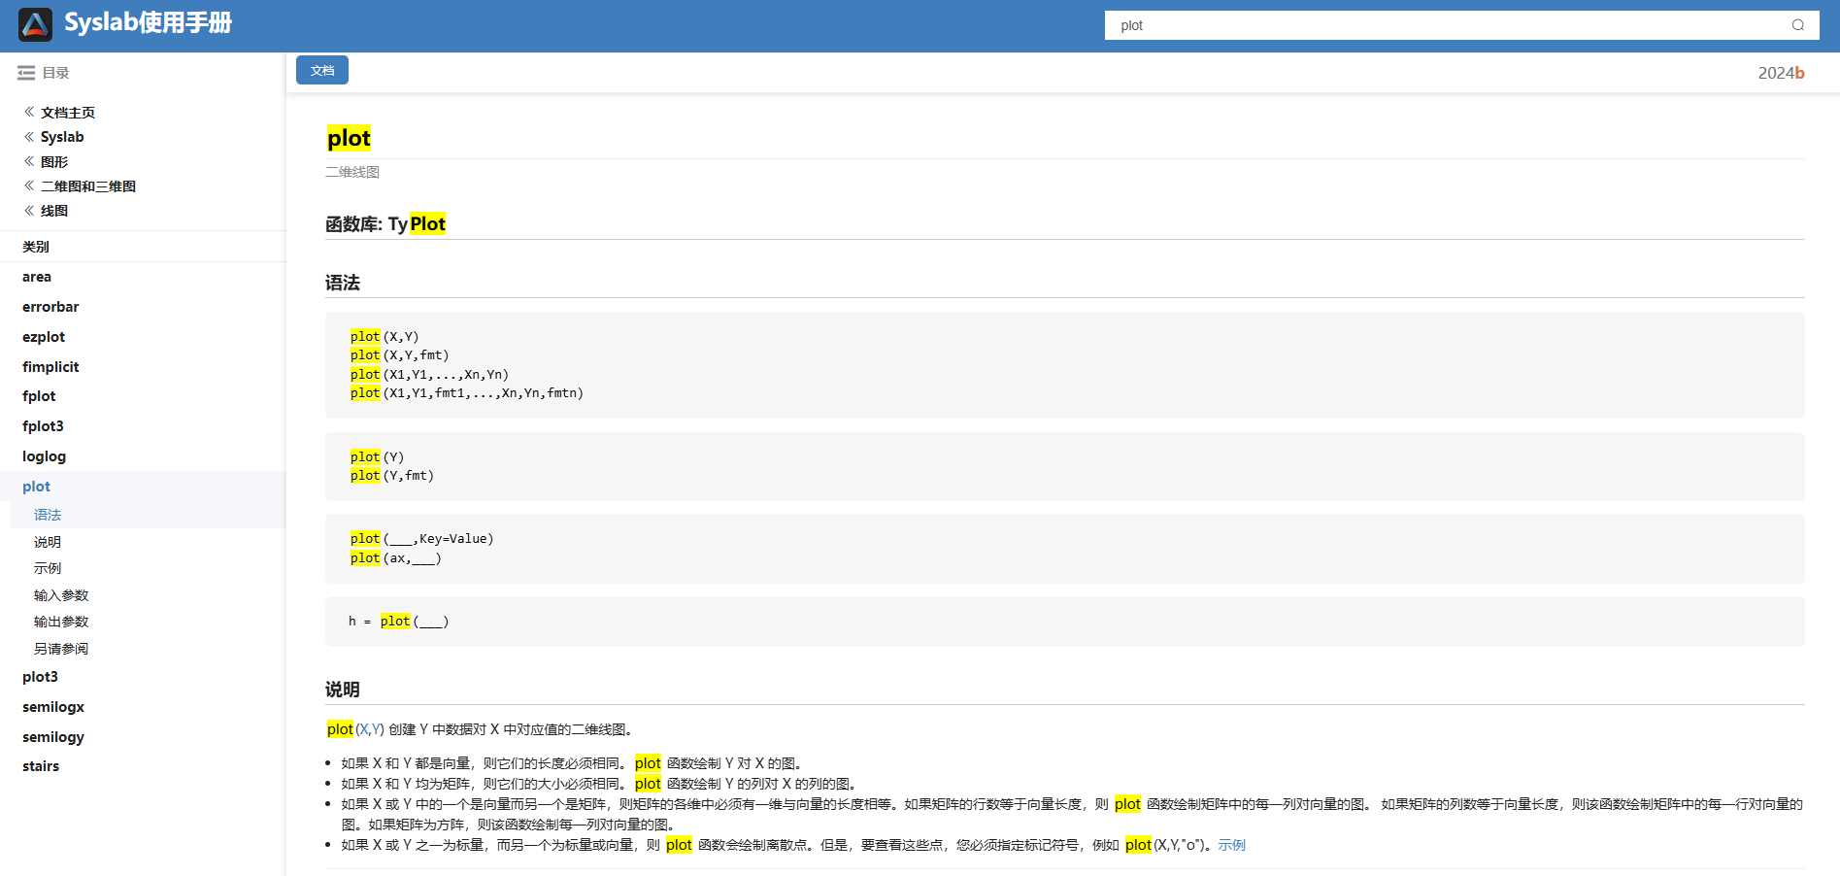Toggle the 目录 sidebar menu icon
Image resolution: width=1840 pixels, height=876 pixels.
point(26,73)
